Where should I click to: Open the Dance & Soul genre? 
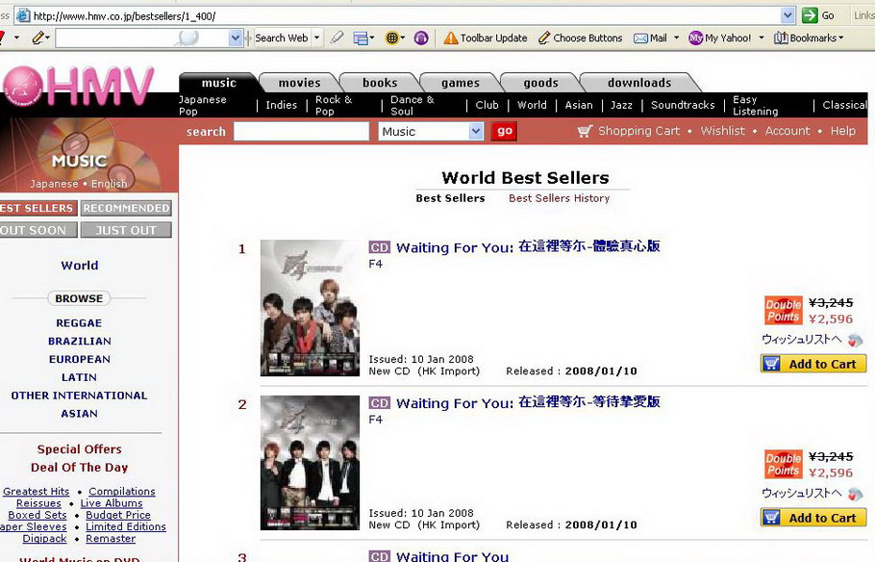(x=412, y=105)
